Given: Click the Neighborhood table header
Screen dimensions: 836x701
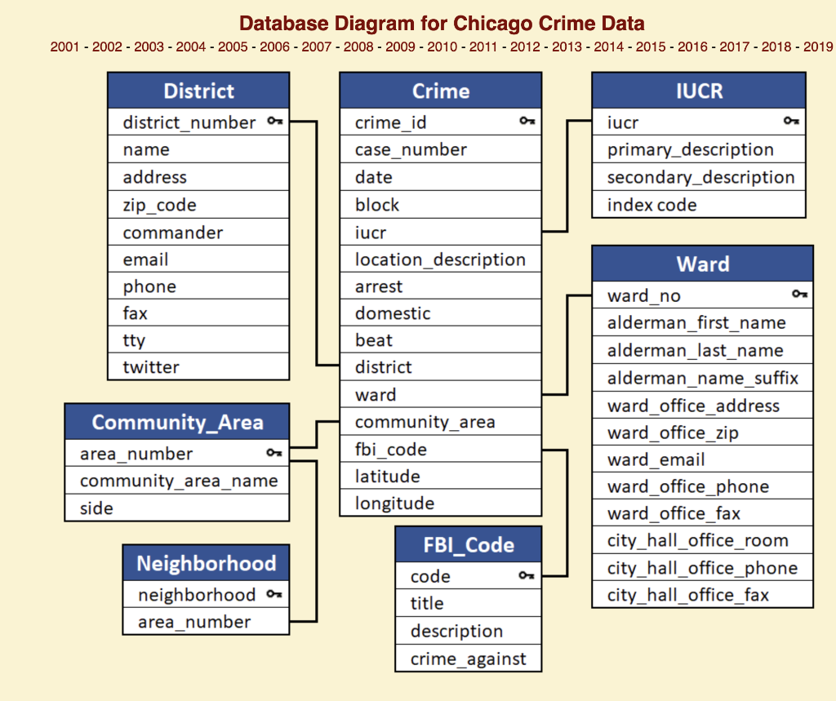Looking at the screenshot, I should pyautogui.click(x=206, y=563).
